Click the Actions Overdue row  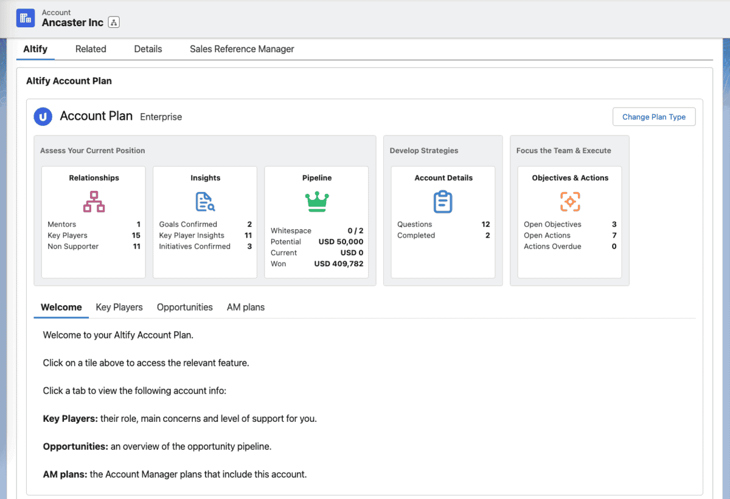pyautogui.click(x=570, y=246)
